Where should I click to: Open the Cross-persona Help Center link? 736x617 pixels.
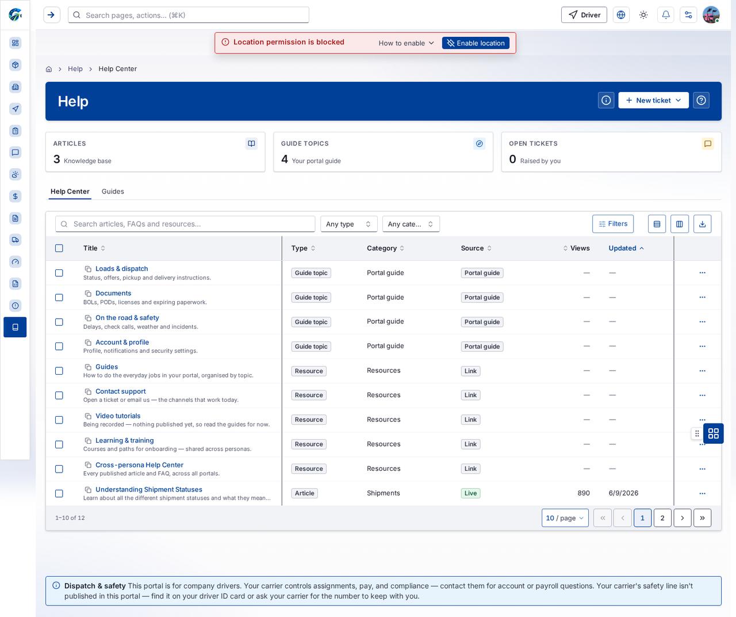(139, 465)
